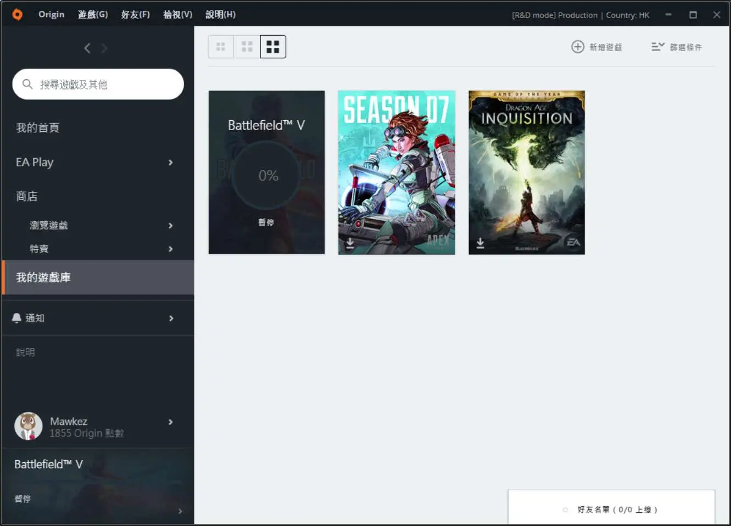Switch to small grid tile view

221,47
